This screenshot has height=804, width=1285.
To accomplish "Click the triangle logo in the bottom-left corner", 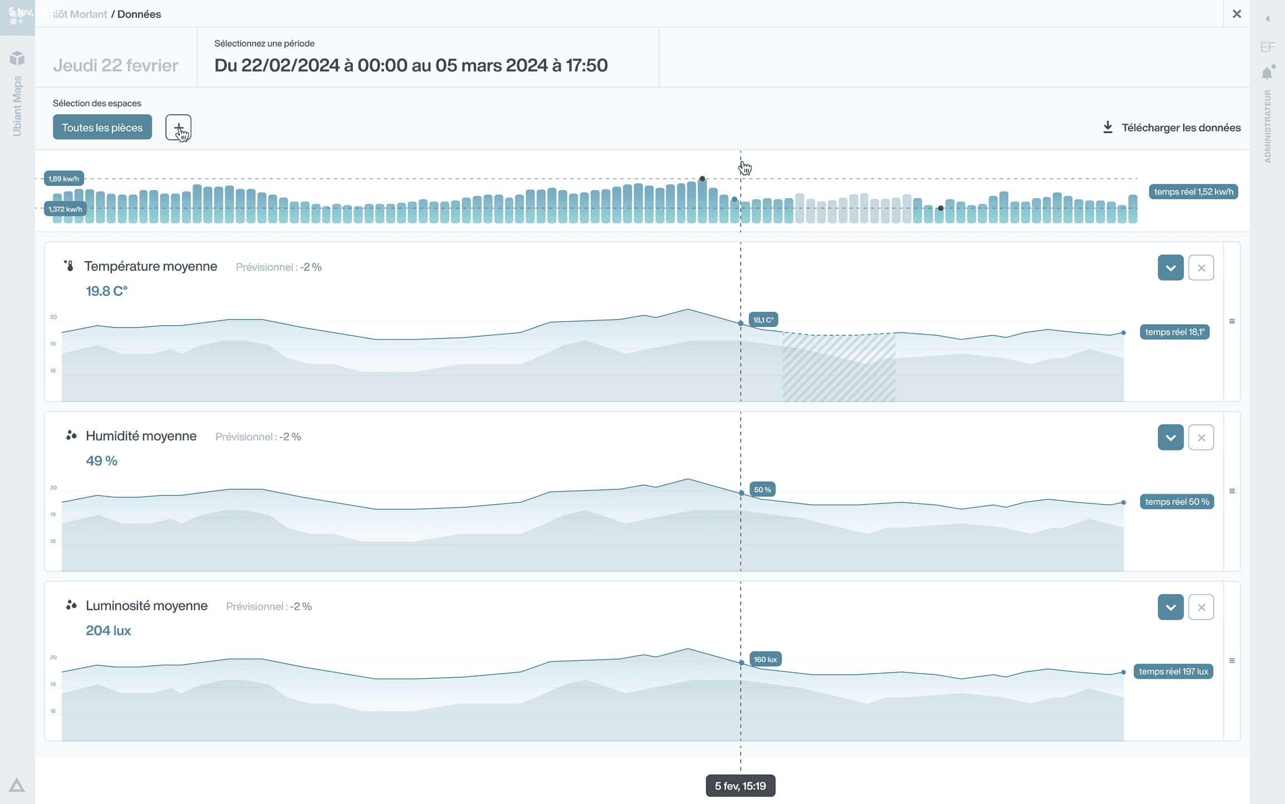I will (17, 785).
